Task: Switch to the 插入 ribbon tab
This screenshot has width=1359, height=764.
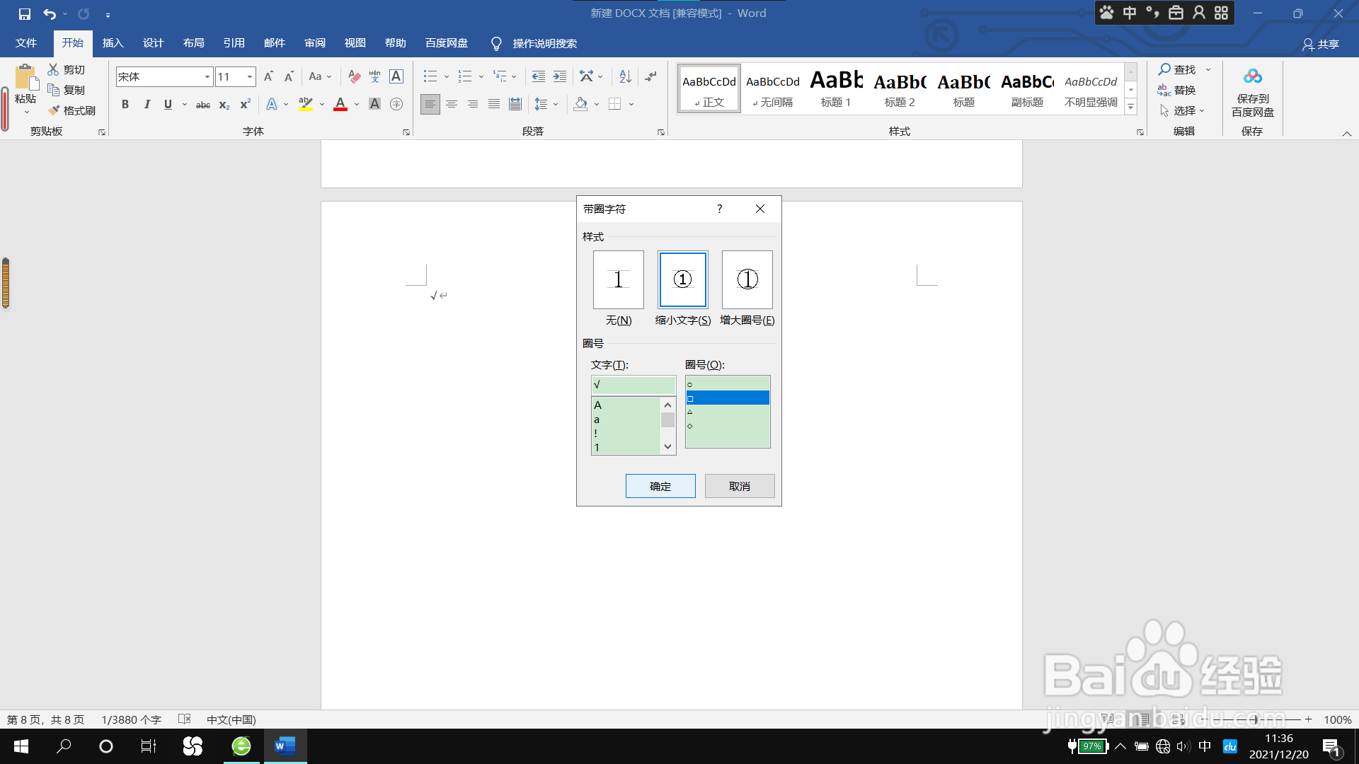Action: point(113,43)
